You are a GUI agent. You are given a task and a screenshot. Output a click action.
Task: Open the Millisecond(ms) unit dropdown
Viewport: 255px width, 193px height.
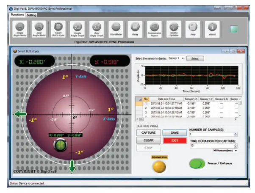225,151
